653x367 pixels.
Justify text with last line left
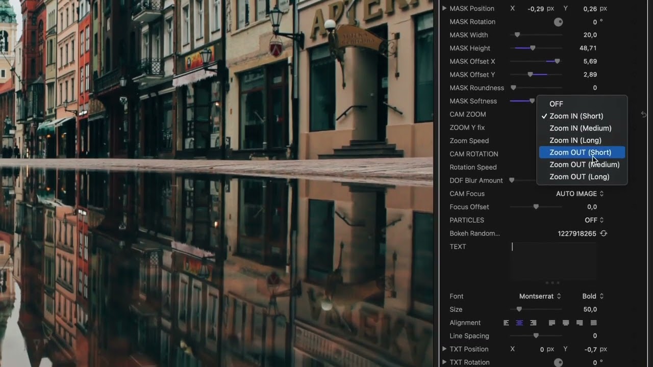pyautogui.click(x=552, y=323)
